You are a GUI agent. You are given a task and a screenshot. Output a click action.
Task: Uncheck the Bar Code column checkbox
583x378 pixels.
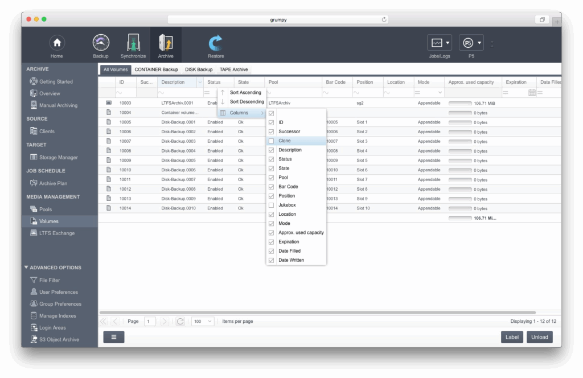pyautogui.click(x=272, y=187)
